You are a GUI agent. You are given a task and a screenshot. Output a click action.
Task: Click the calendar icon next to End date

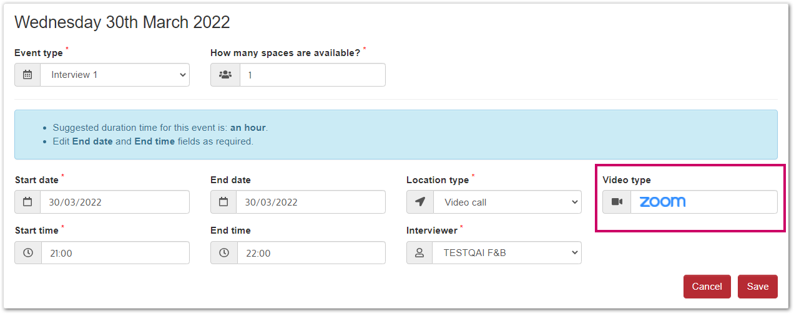pos(223,202)
